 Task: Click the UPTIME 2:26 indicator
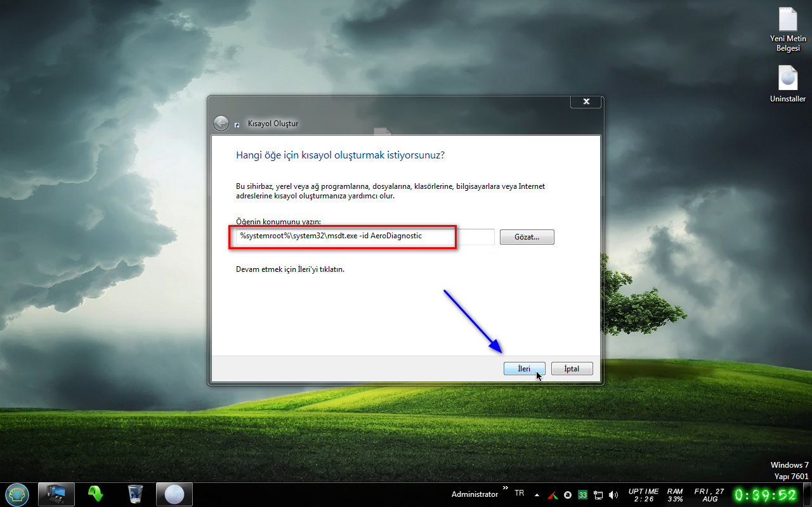pos(643,495)
